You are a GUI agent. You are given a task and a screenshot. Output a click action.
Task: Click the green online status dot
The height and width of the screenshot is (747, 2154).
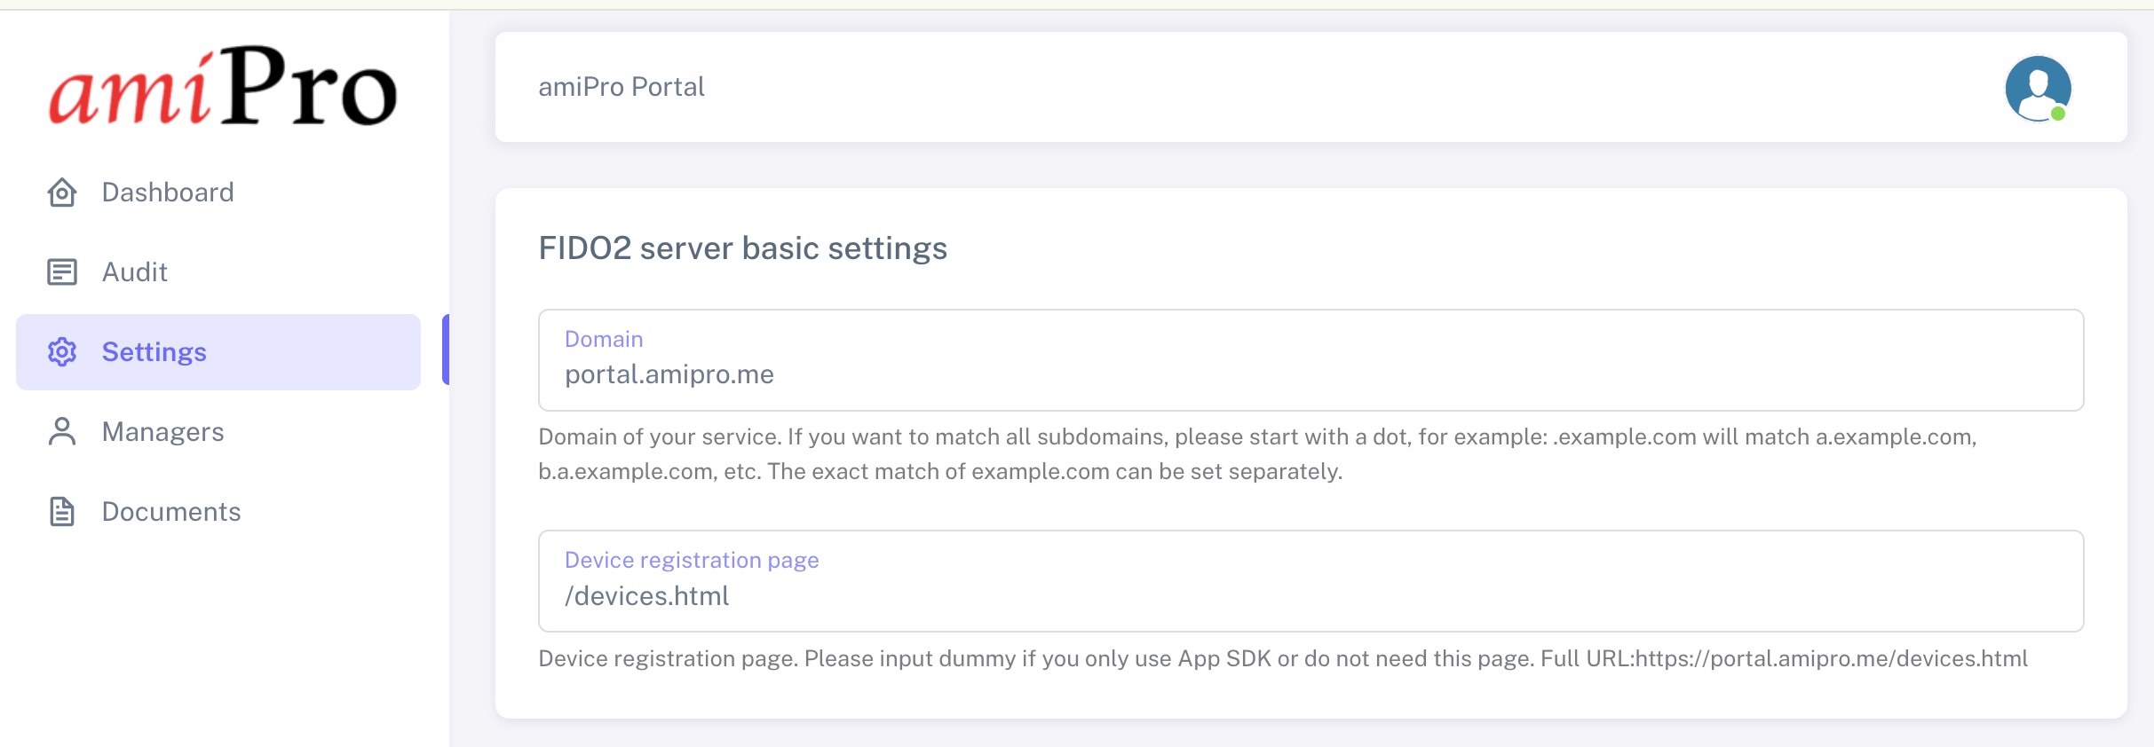(x=2057, y=114)
